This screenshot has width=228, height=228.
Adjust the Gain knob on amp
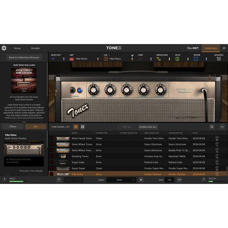pos(93,90)
